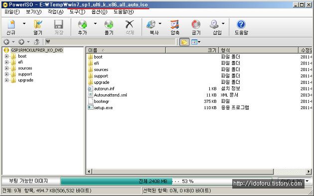314x196 pixels.
Task: Click the Save (저장) toolbar icon
Action: pos(59,25)
